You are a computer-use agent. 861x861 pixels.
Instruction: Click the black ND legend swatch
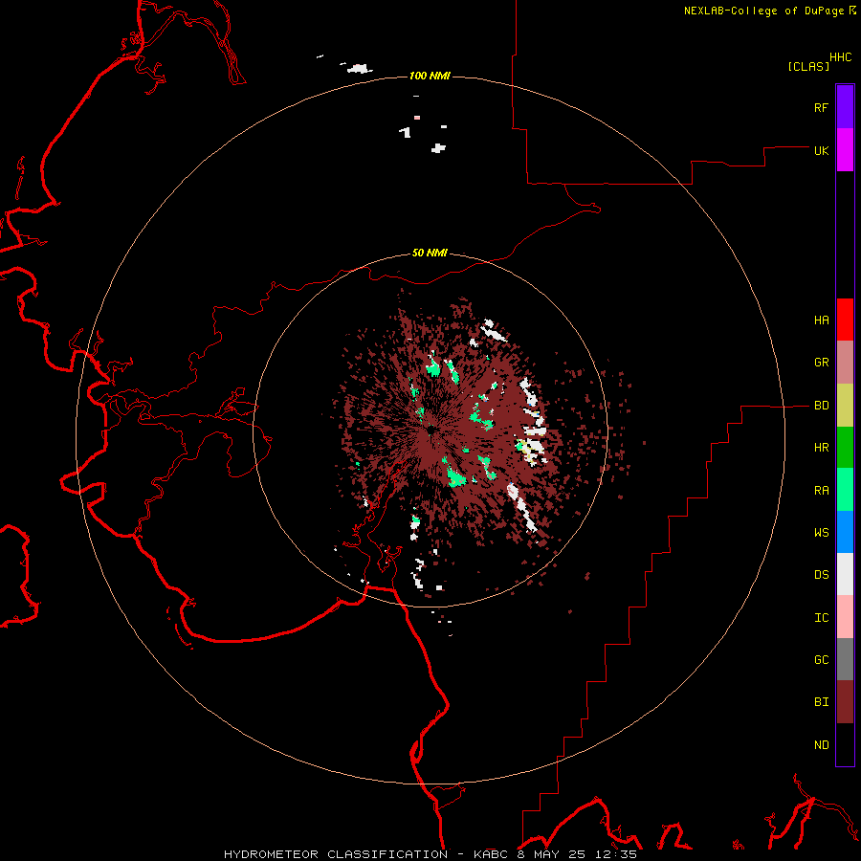coord(845,744)
